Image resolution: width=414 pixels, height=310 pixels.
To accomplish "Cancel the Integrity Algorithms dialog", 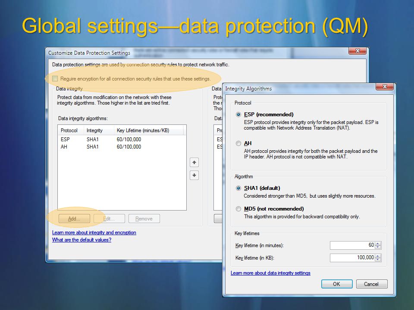I will 371,284.
